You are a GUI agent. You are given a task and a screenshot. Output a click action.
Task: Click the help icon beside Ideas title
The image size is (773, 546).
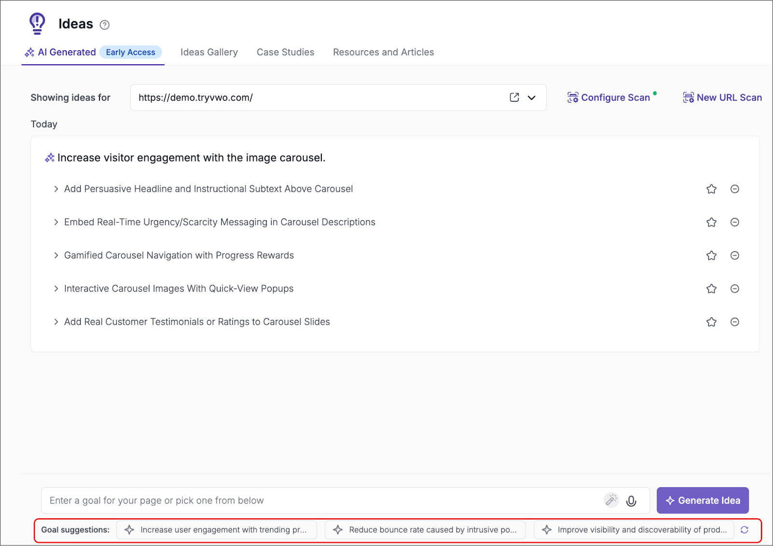pyautogui.click(x=104, y=25)
